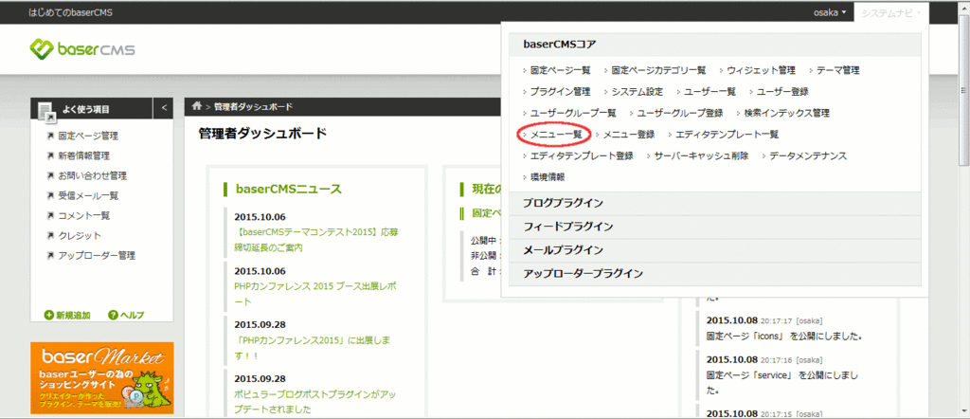Toggle the システムナビ dropdown
This screenshot has height=419, width=970.
pos(890,12)
